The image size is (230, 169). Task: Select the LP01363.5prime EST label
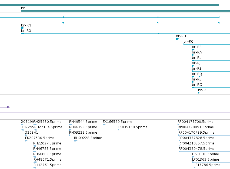point(205,160)
